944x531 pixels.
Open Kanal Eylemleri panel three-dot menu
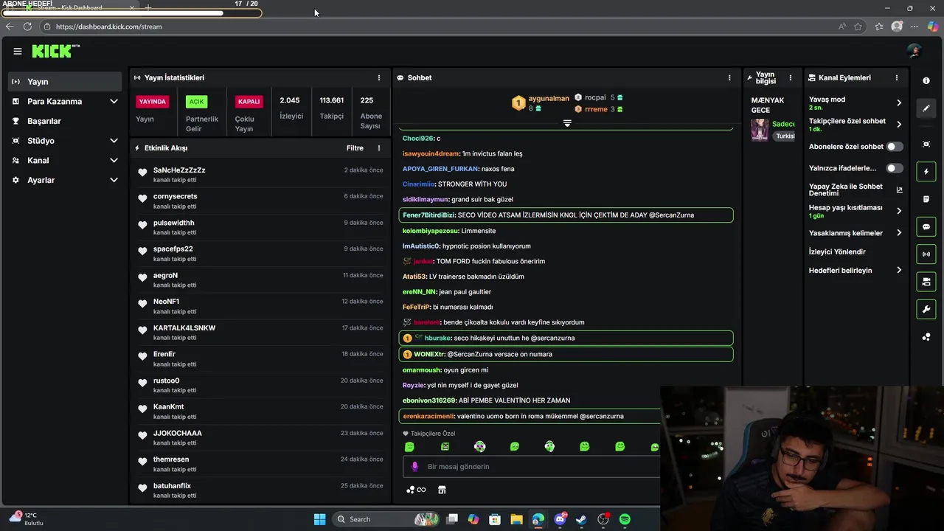pyautogui.click(x=897, y=77)
